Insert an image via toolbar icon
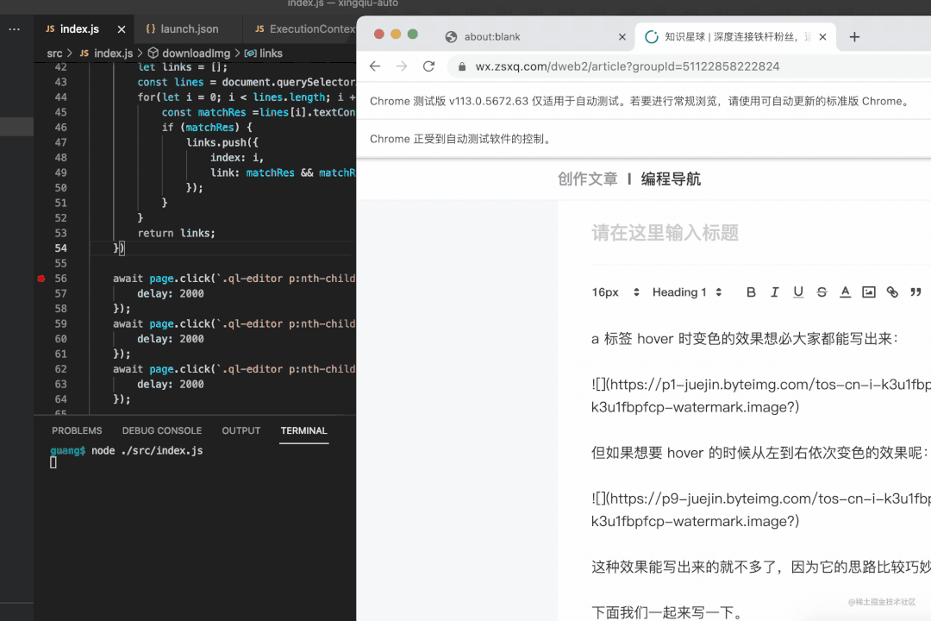931x621 pixels. [x=869, y=292]
